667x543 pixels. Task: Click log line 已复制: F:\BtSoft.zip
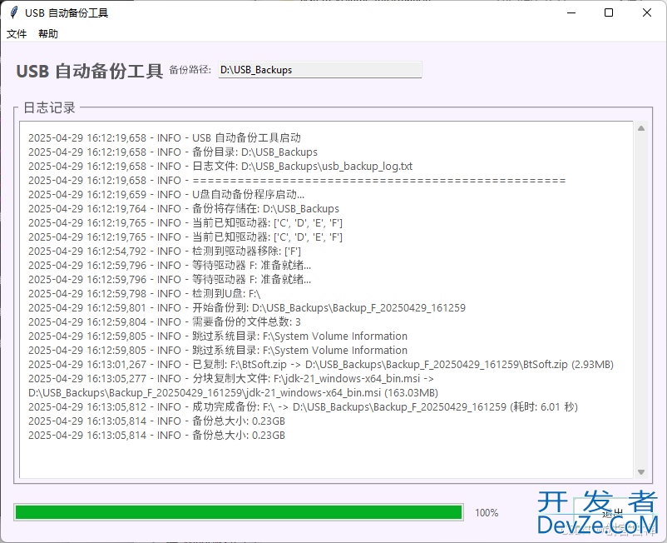[321, 365]
